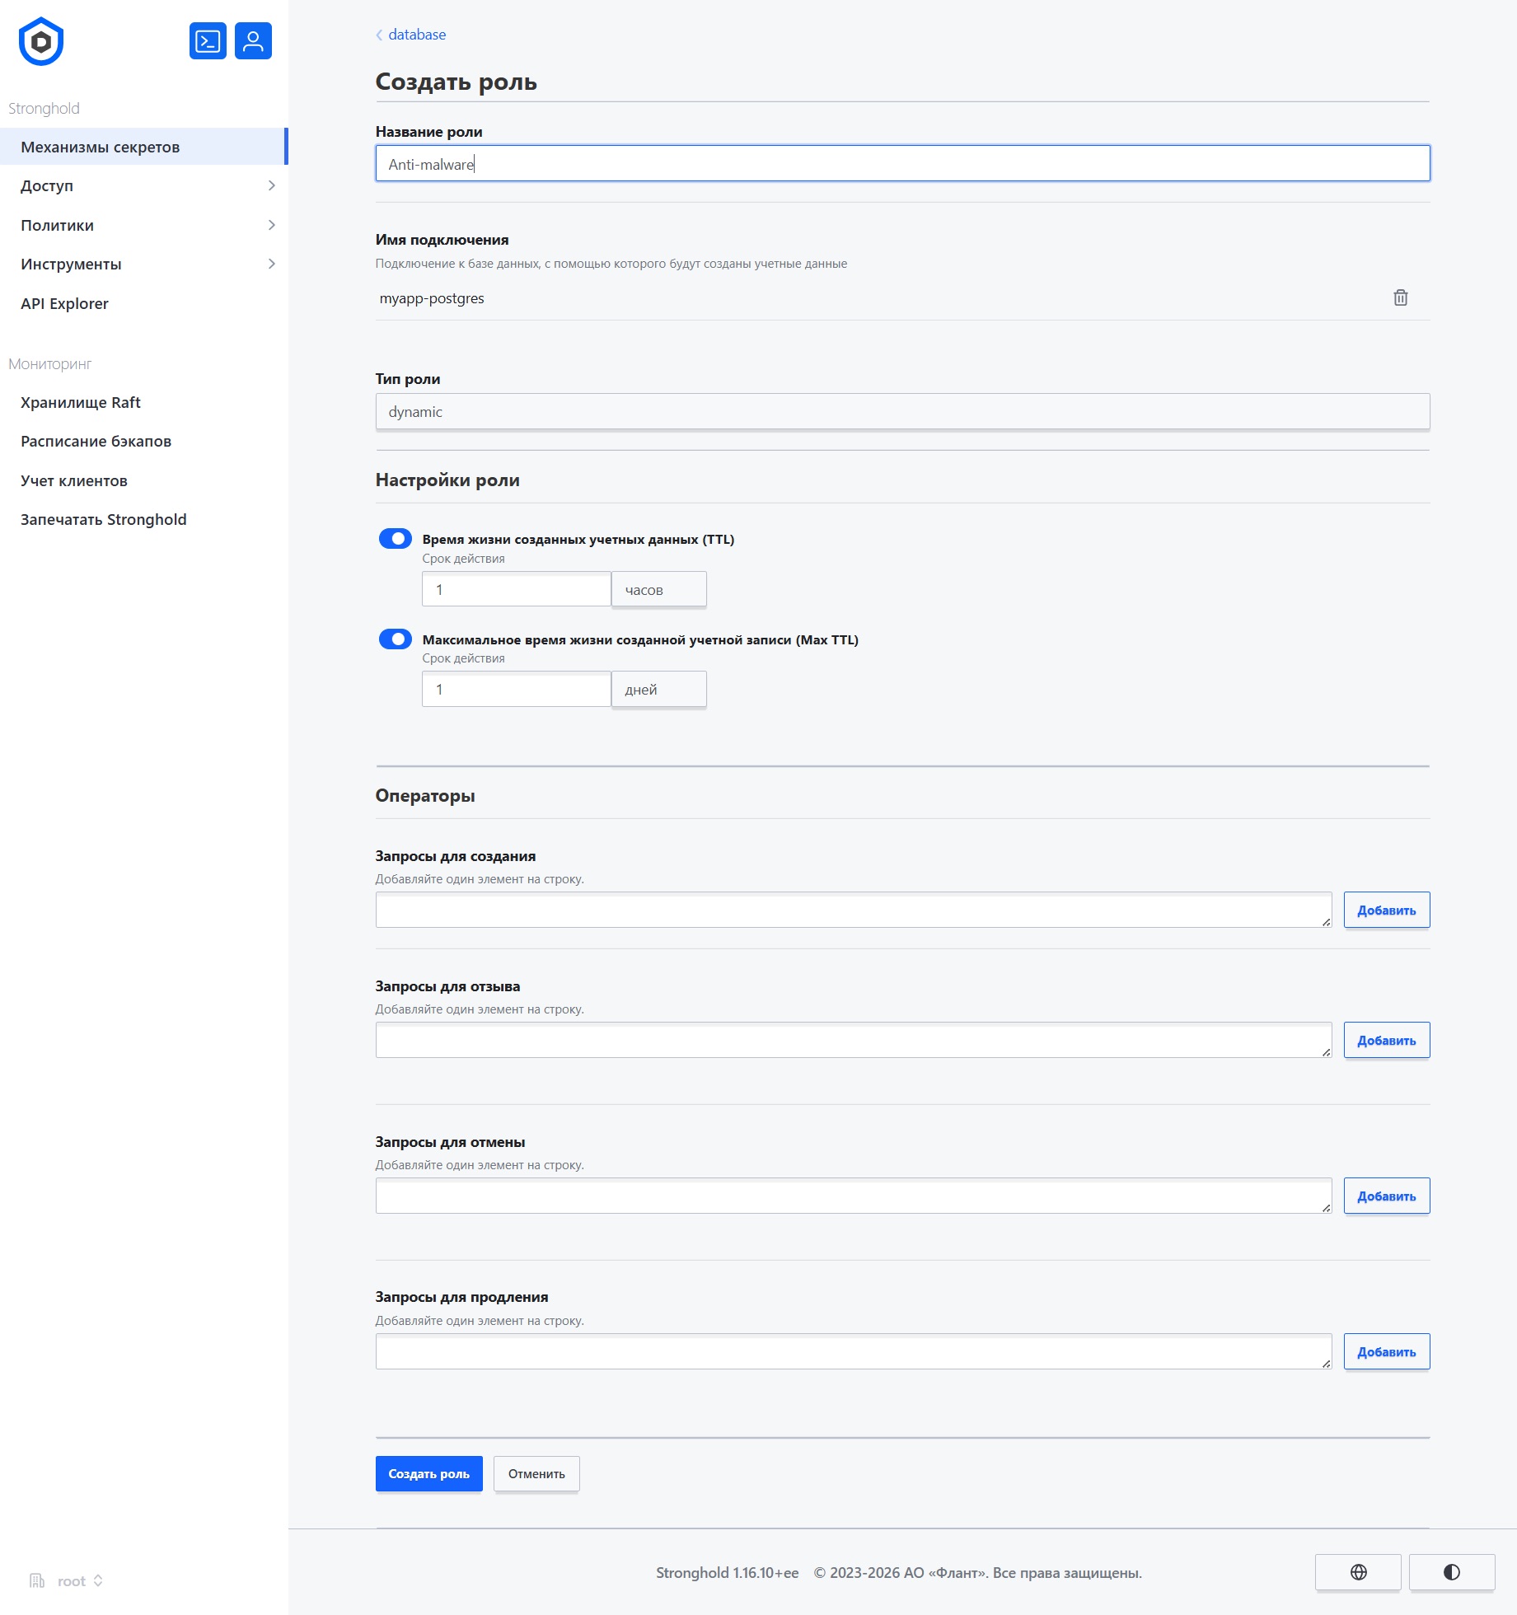Image resolution: width=1517 pixels, height=1615 pixels.
Task: Turn off the Max TTL toggle
Action: (x=396, y=639)
